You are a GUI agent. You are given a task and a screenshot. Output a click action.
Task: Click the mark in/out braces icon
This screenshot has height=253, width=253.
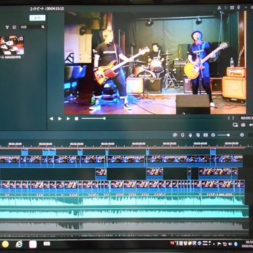[x=231, y=118]
